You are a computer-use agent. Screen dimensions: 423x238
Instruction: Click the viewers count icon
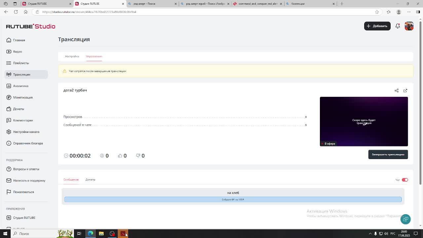pyautogui.click(x=102, y=156)
